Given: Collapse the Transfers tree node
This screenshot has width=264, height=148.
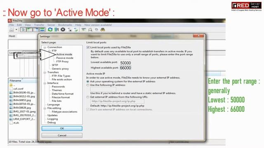Looking at the screenshot, I should point(45,72).
